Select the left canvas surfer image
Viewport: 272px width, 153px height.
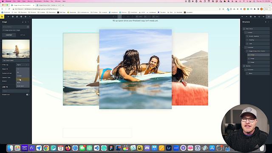[x=81, y=69]
